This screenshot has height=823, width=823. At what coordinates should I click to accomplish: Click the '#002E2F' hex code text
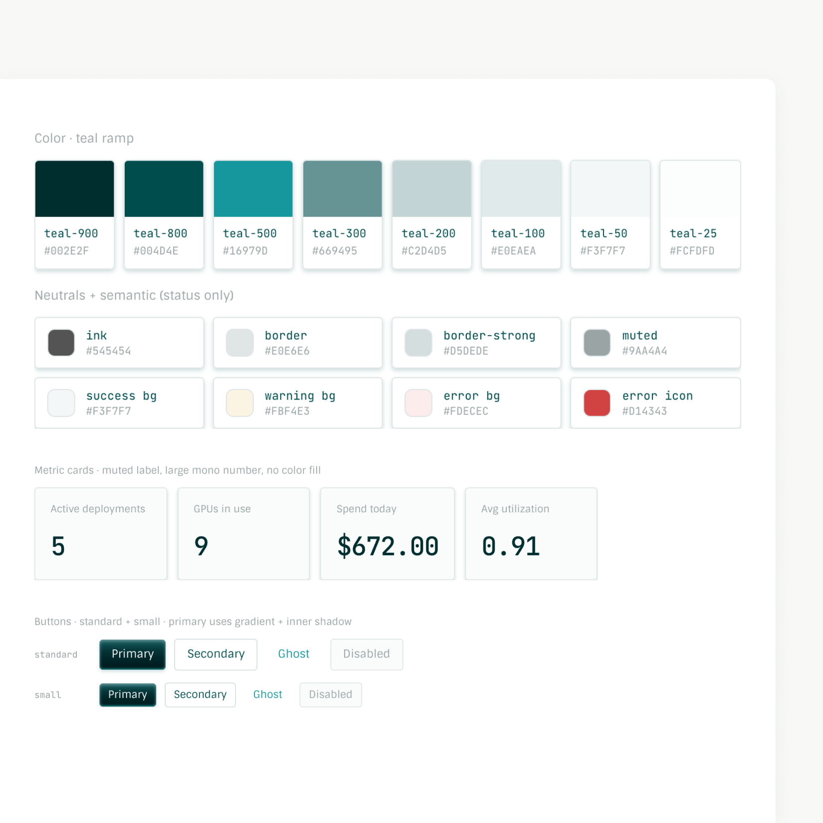point(66,251)
